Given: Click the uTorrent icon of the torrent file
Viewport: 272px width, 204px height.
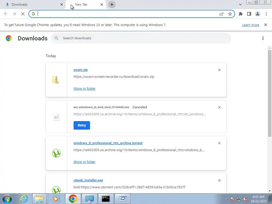Looking at the screenshot, I should pos(56,153).
